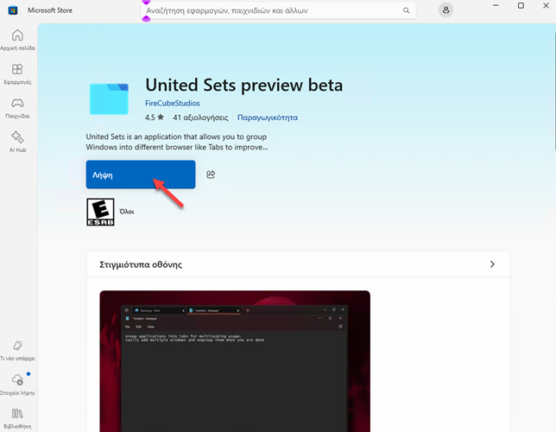The width and height of the screenshot is (556, 432).
Task: Go to Εφαρμογές apps section
Action: pos(17,73)
